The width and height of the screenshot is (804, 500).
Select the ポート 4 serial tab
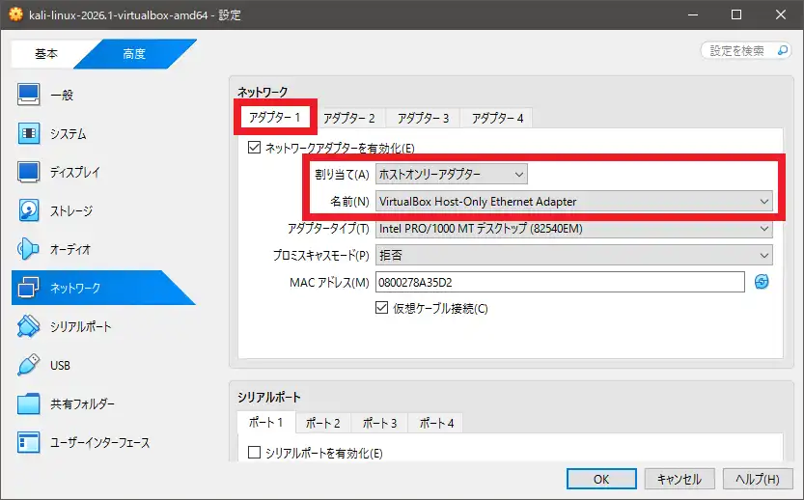point(436,423)
